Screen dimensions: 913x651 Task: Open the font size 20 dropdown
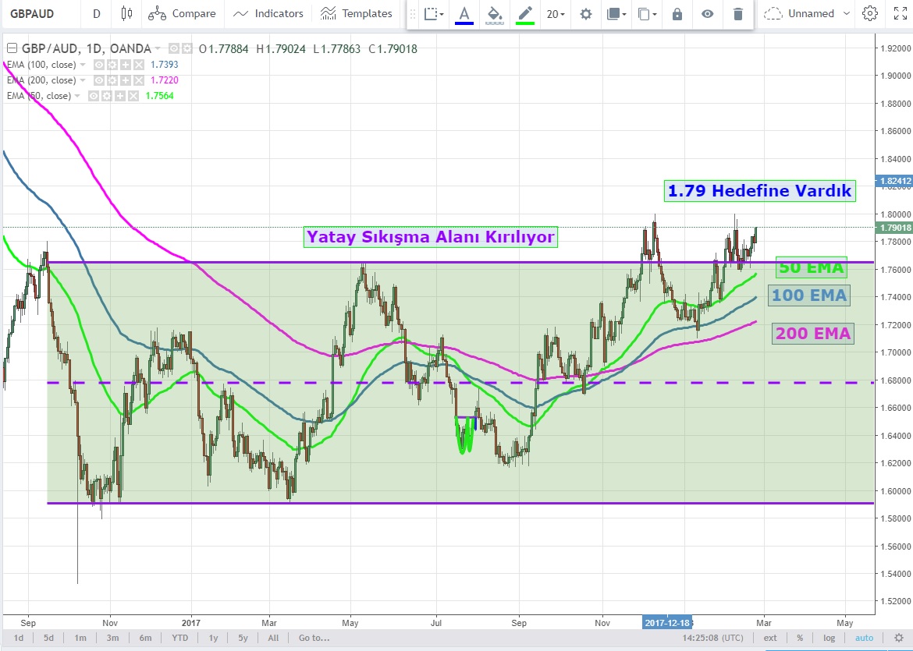point(556,14)
